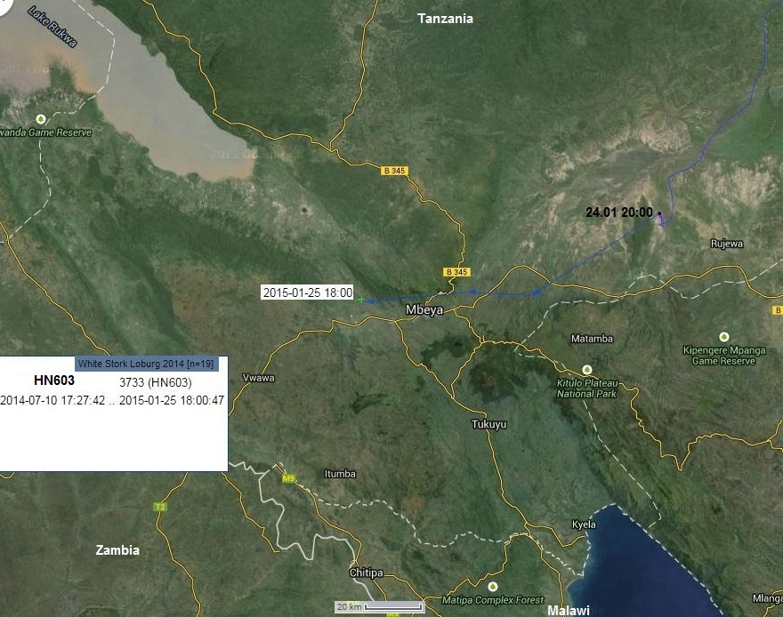The width and height of the screenshot is (783, 617).
Task: Click the bold HN603 stork name
Action: 54,381
